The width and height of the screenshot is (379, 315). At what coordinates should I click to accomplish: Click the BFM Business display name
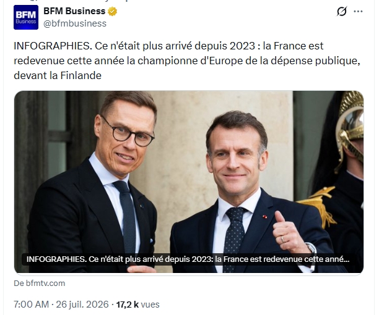(x=74, y=11)
